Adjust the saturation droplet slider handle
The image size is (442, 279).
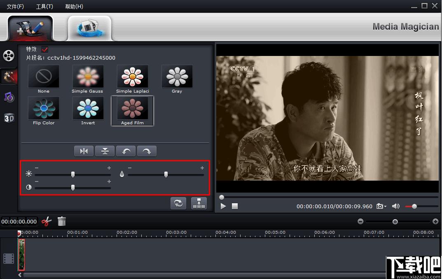click(166, 174)
